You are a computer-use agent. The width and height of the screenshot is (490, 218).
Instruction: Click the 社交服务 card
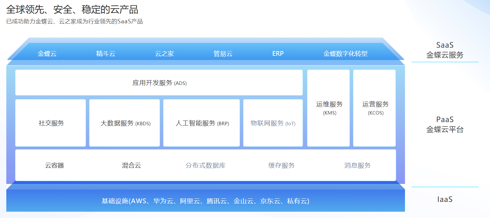click(50, 123)
